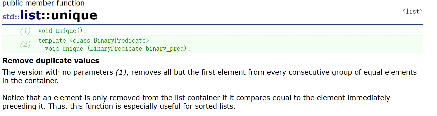
Task: Click the text "in the container."
Action: pyautogui.click(x=30, y=81)
